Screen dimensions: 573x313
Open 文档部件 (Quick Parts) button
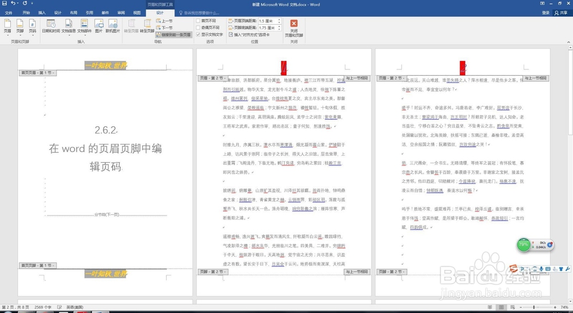84,26
